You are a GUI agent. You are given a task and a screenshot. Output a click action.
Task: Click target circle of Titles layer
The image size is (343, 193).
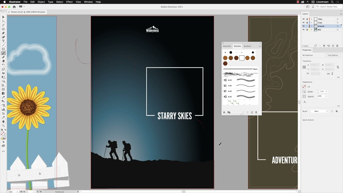coord(338,19)
